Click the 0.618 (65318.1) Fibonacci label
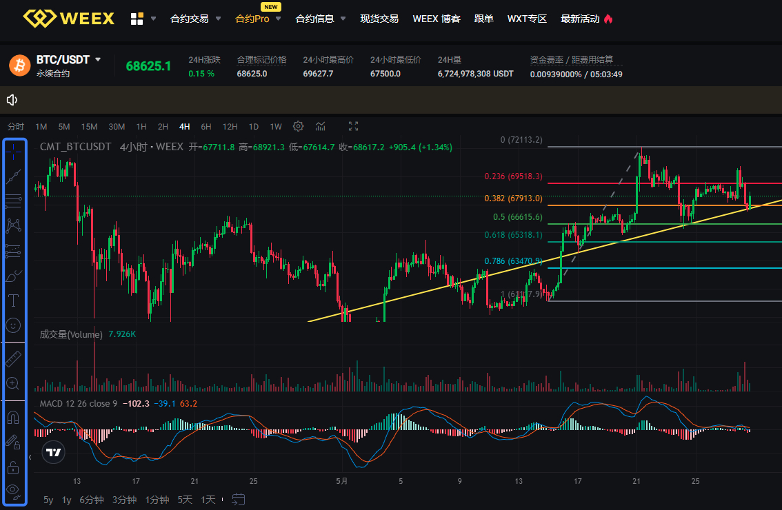Screen dimensions: 782x510 coord(513,235)
